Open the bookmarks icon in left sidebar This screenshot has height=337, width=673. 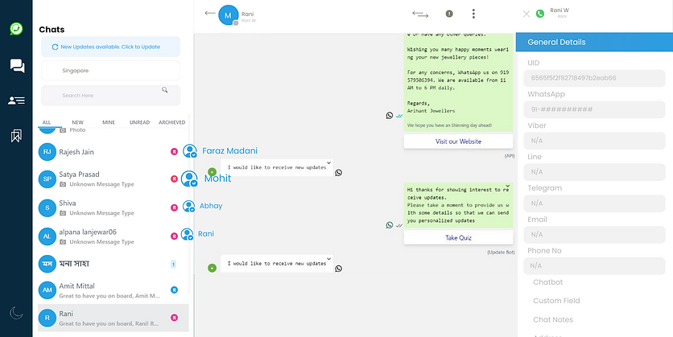coord(16,136)
